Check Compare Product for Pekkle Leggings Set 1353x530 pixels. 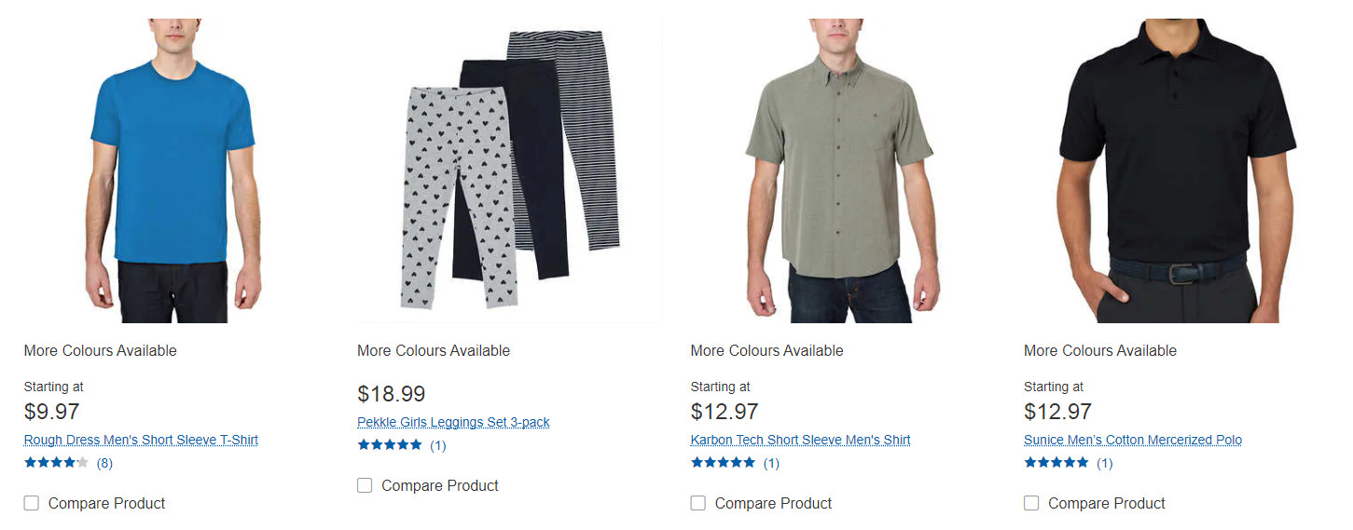tap(365, 485)
